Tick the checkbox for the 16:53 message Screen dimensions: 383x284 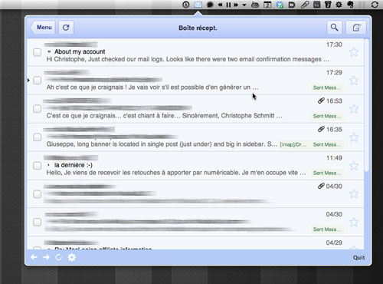[x=38, y=109]
